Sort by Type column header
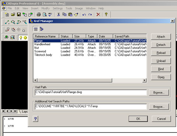 click(x=91, y=36)
